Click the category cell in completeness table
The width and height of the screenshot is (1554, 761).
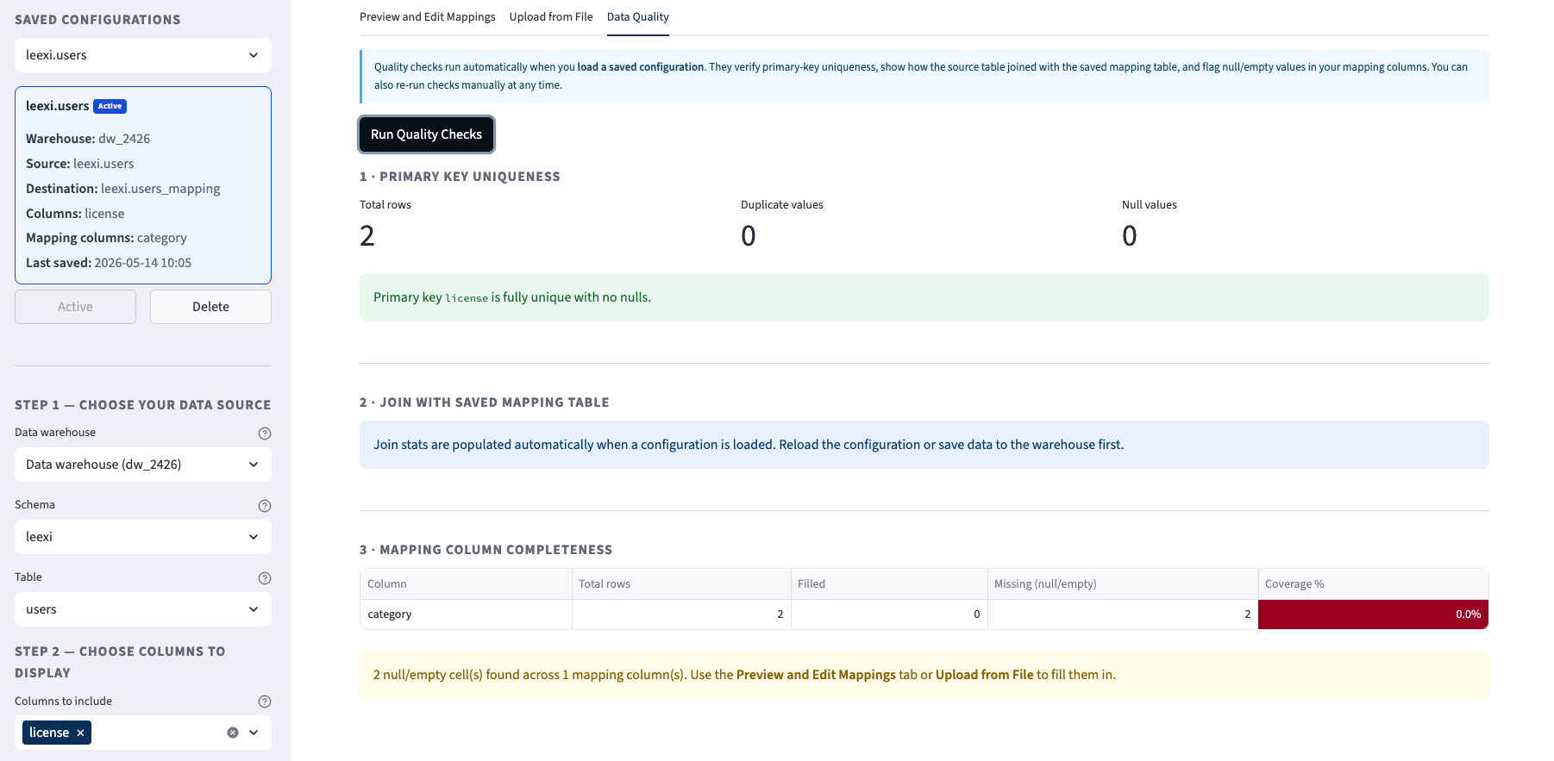[466, 614]
